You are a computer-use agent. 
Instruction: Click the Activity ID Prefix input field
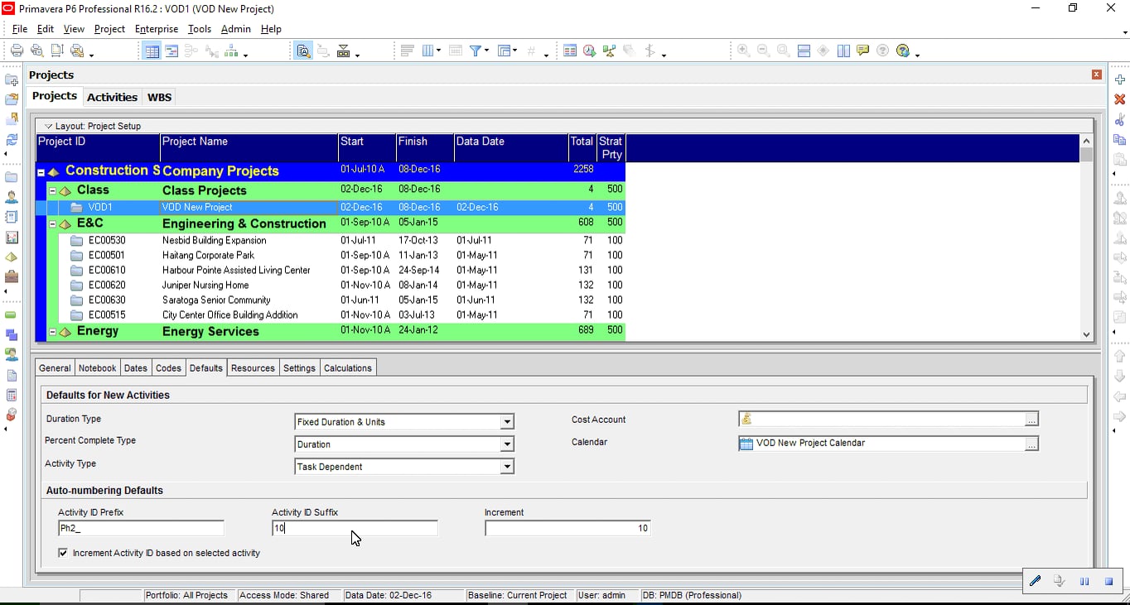click(x=141, y=528)
